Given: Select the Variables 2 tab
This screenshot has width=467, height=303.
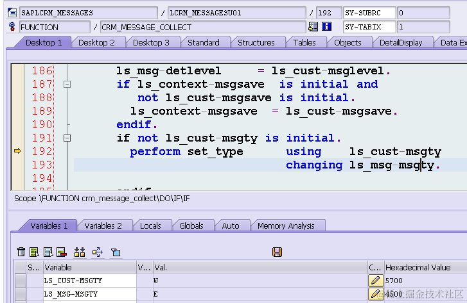Looking at the screenshot, I should (x=103, y=225).
